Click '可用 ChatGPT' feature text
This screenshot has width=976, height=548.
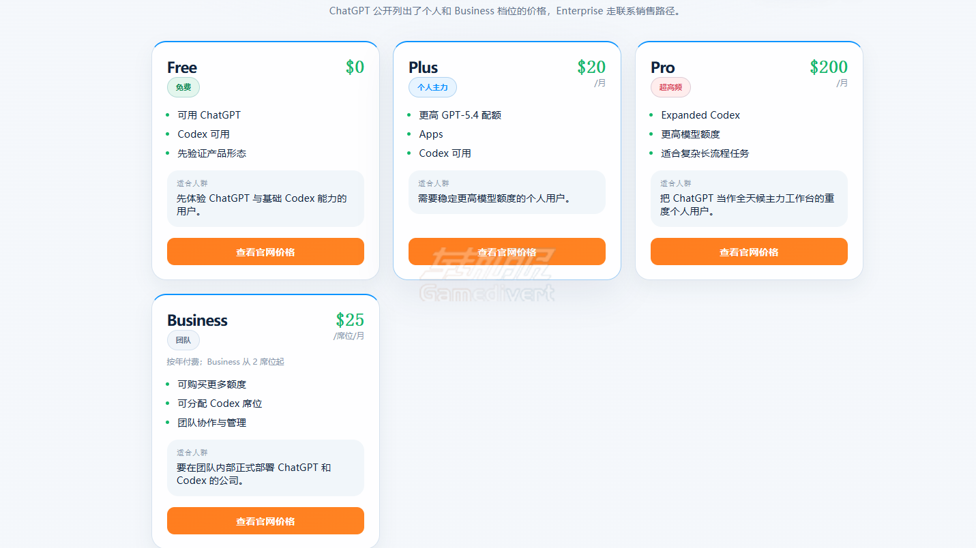tap(209, 115)
